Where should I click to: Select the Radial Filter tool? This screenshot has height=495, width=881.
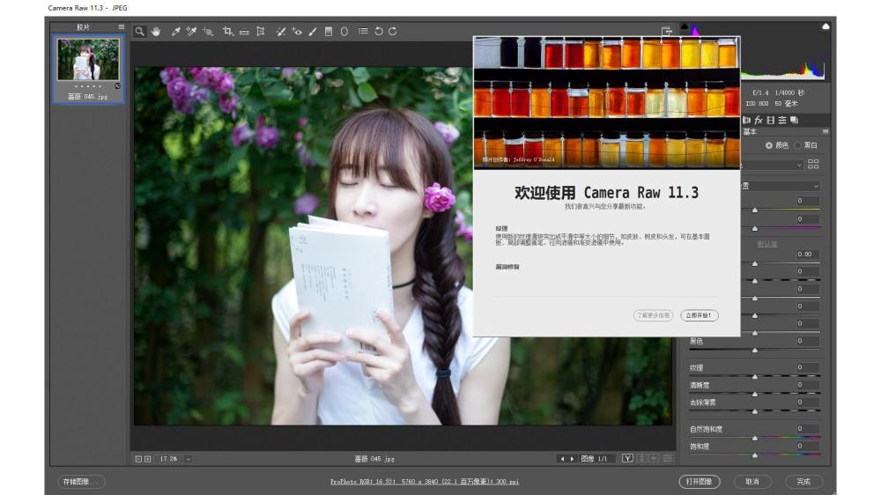pos(344,32)
